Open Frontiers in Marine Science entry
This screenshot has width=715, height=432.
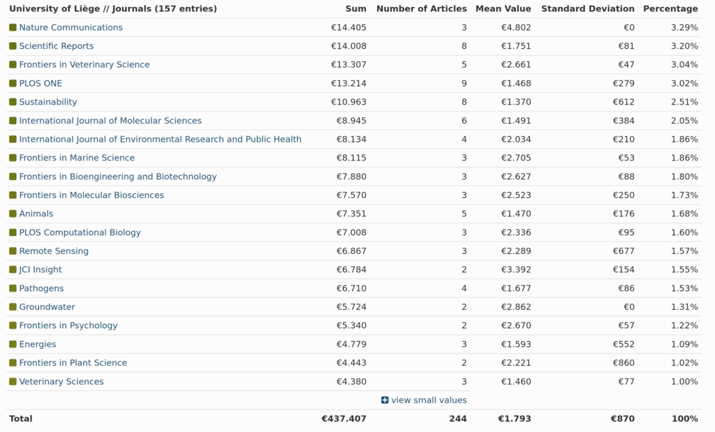point(77,158)
